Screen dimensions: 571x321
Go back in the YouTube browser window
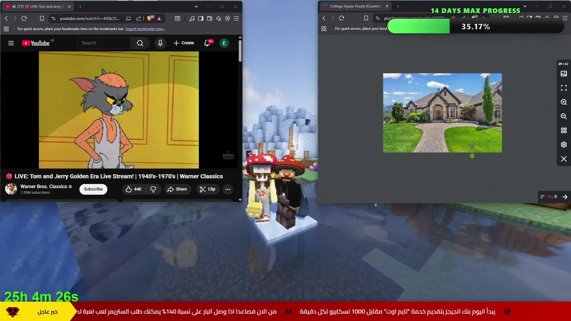click(x=6, y=18)
